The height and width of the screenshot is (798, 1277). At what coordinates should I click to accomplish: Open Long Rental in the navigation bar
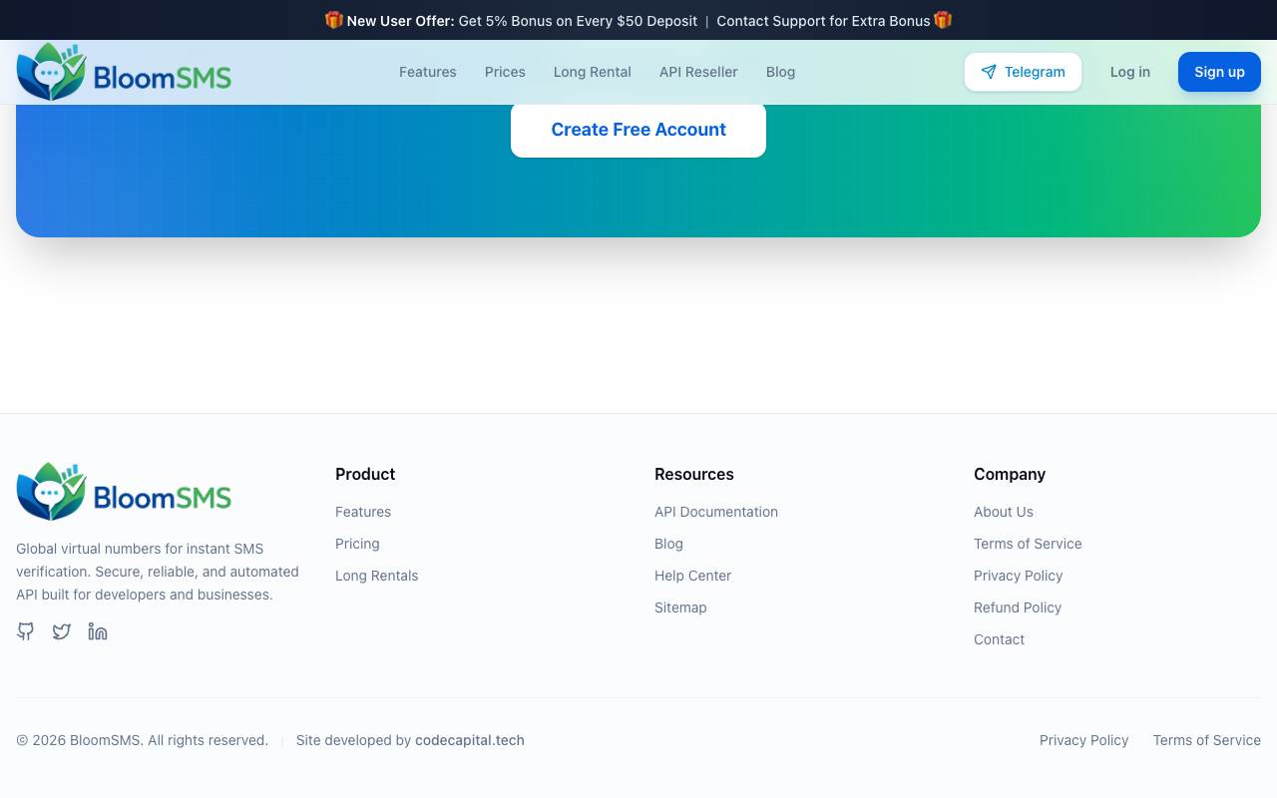(x=593, y=72)
